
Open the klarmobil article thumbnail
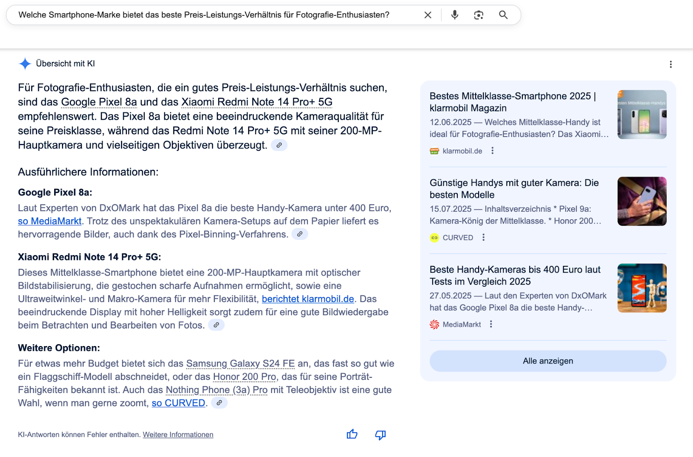(642, 114)
